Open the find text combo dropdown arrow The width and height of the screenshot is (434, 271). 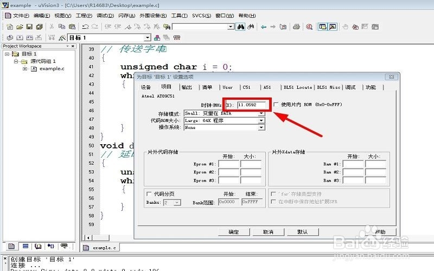(231, 27)
